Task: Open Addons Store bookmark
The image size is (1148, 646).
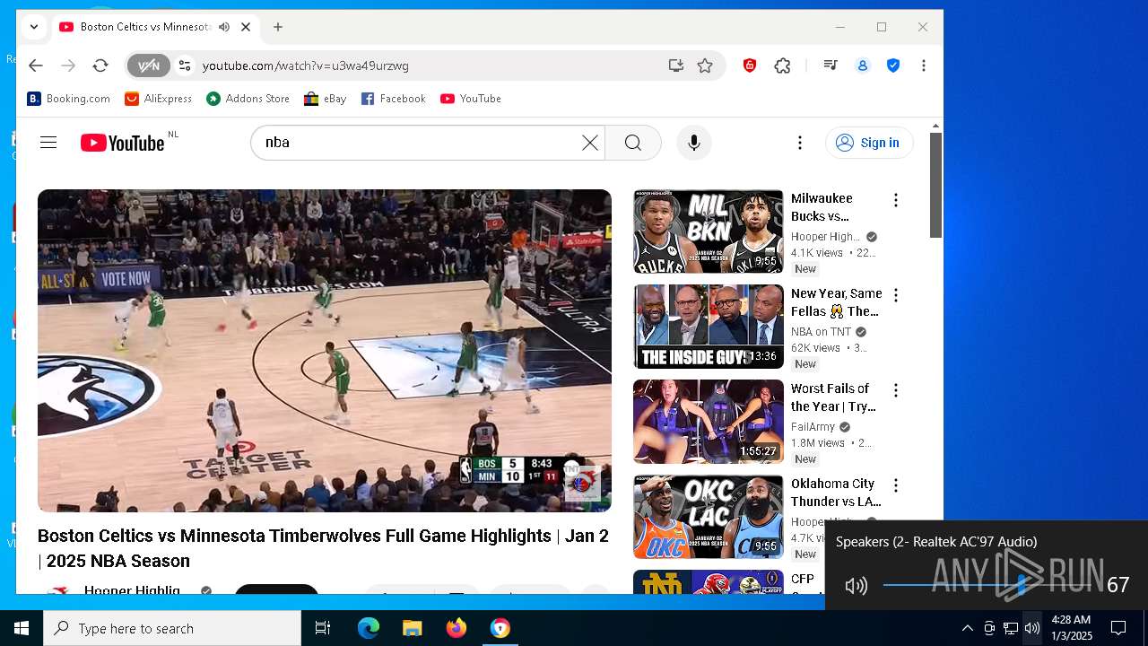Action: pos(248,99)
